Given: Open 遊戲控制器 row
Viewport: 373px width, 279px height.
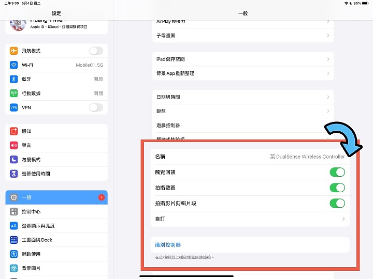Looking at the screenshot, I should coord(243,125).
